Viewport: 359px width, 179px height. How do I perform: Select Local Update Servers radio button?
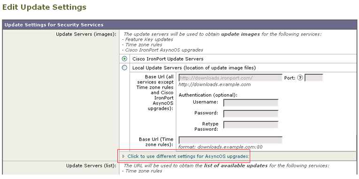click(124, 68)
